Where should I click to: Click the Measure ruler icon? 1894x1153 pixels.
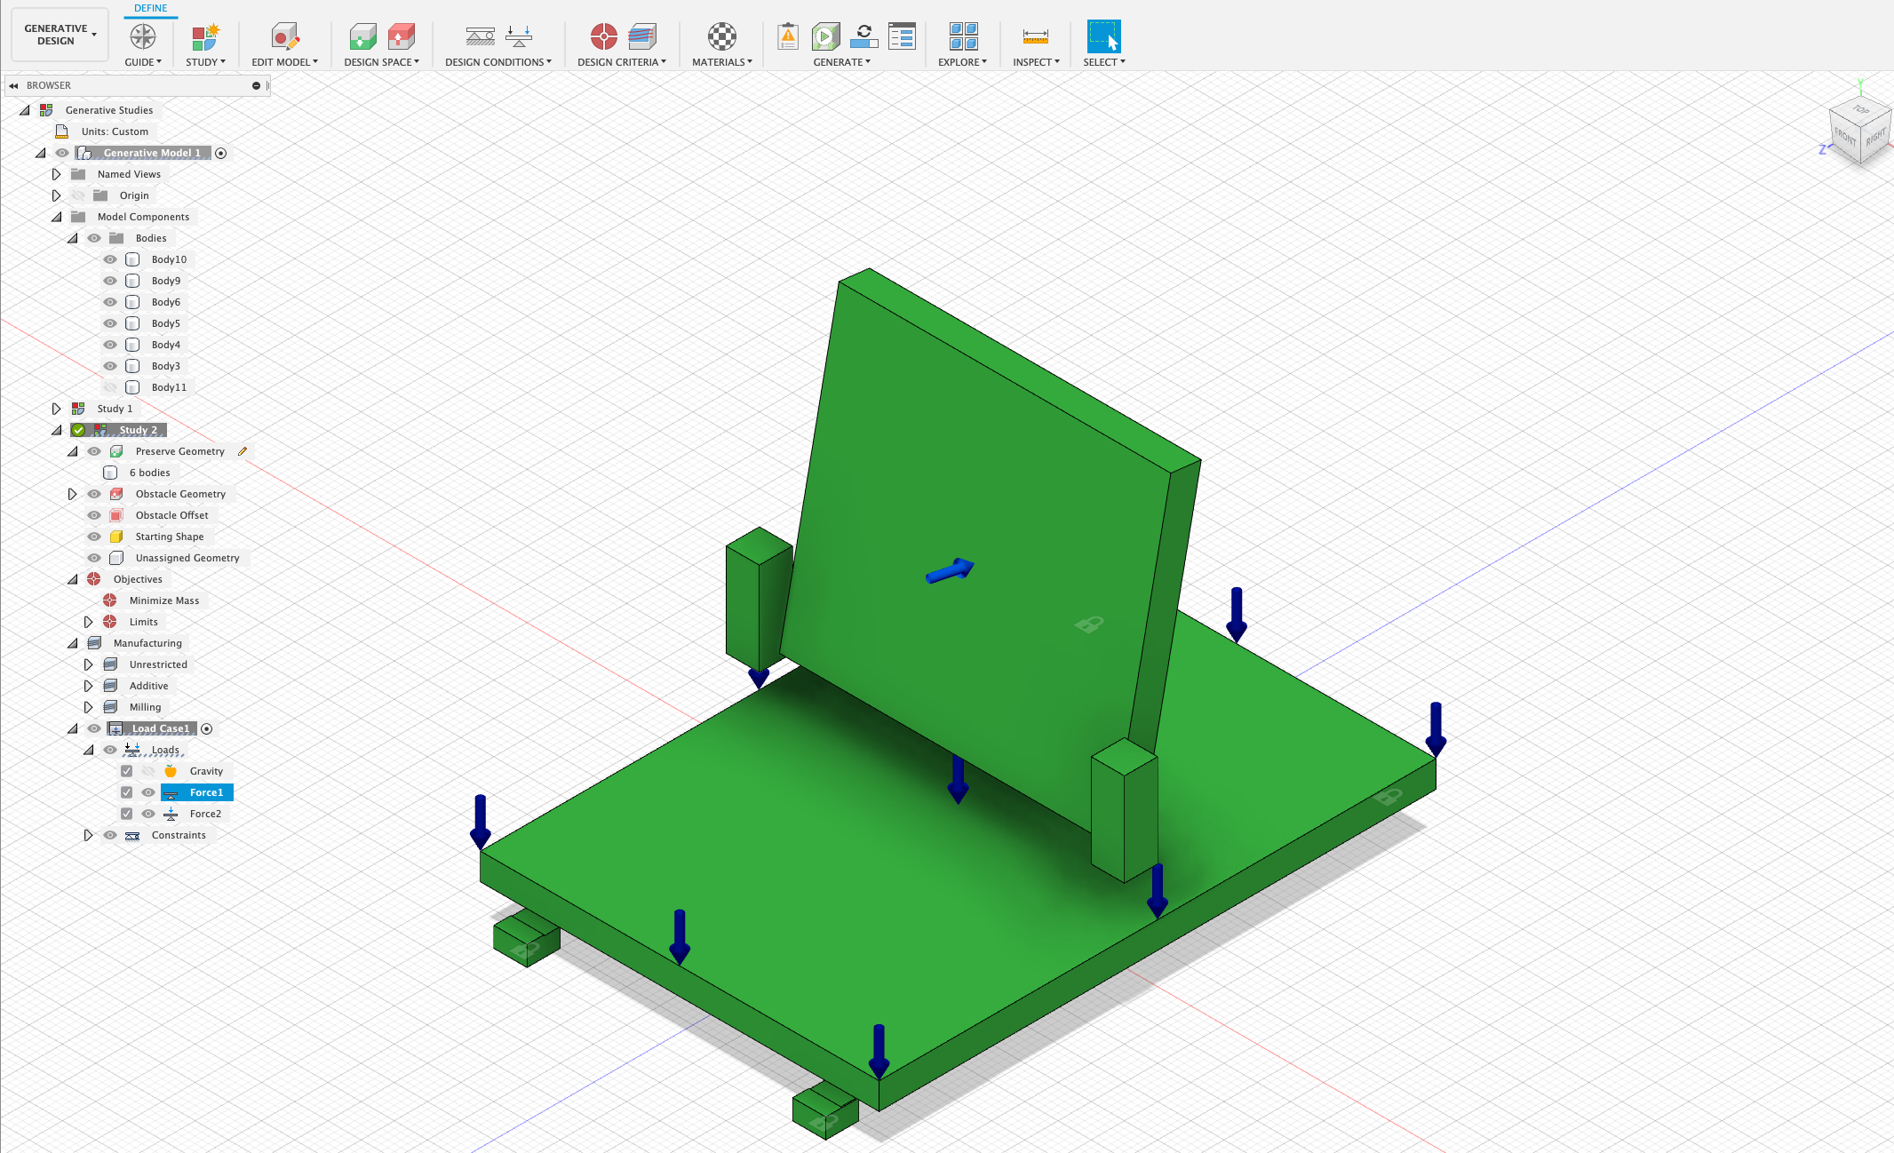1035,37
